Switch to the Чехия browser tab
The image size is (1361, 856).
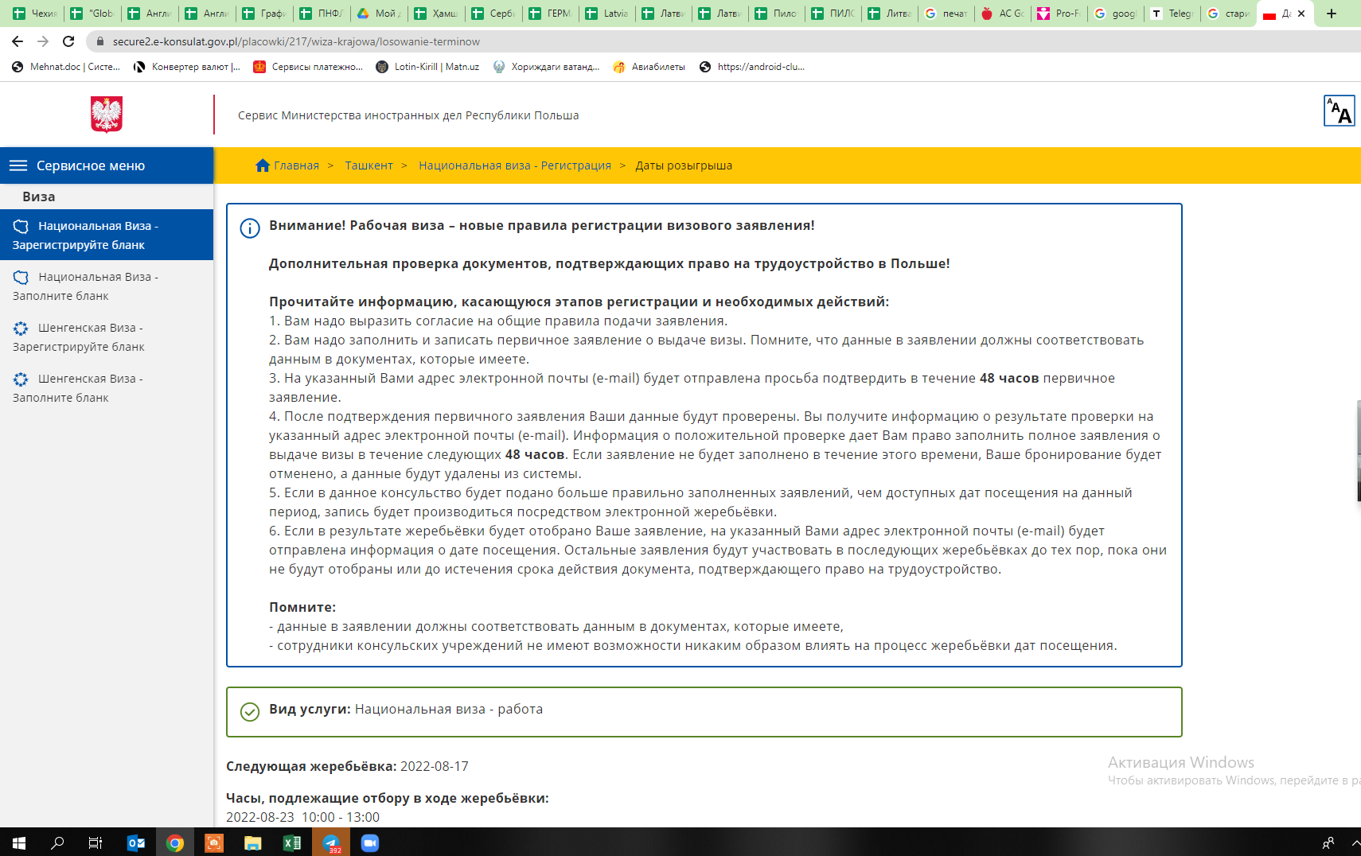click(36, 14)
